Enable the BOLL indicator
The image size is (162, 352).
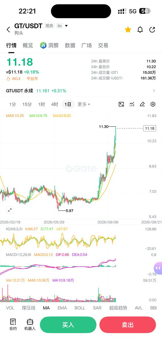[80, 308]
